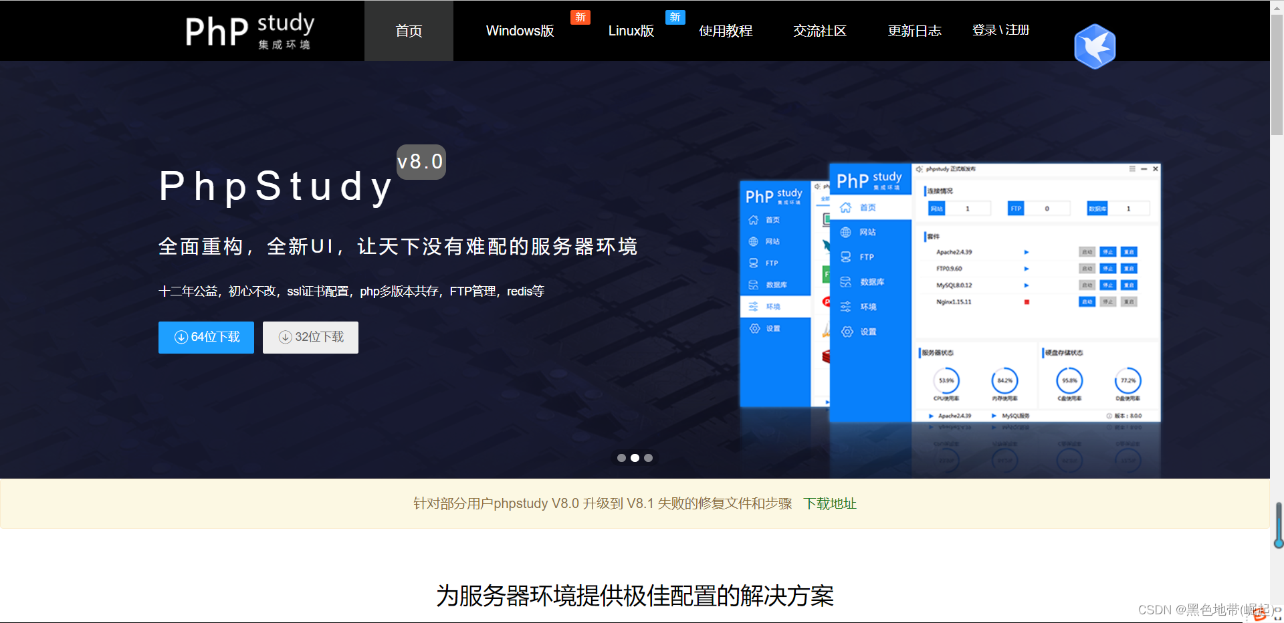Click the 64位下载 button
Image resolution: width=1284 pixels, height=623 pixels.
[x=206, y=338]
